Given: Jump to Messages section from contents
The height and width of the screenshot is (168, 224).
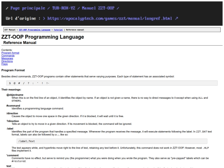Looking at the screenshot, I should (7, 58).
